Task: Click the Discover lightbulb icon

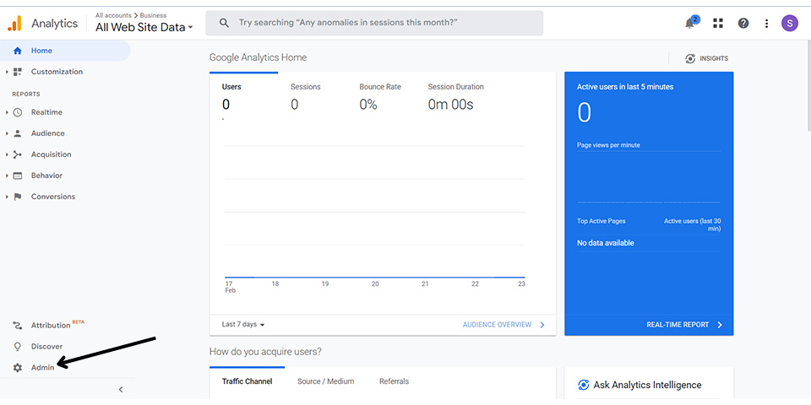Action: [18, 347]
